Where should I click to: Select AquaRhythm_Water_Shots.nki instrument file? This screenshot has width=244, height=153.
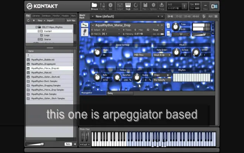50,77
